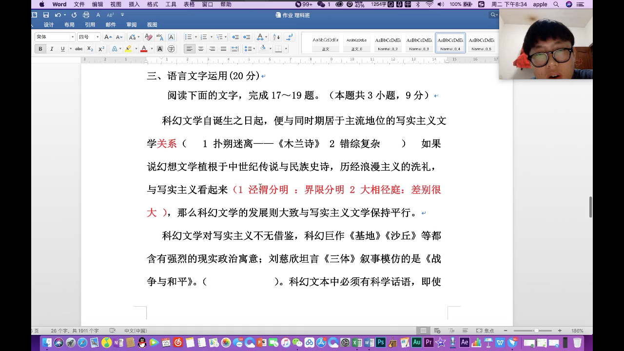Image resolution: width=624 pixels, height=351 pixels.
Task: Toggle bold formatting
Action: (40, 49)
